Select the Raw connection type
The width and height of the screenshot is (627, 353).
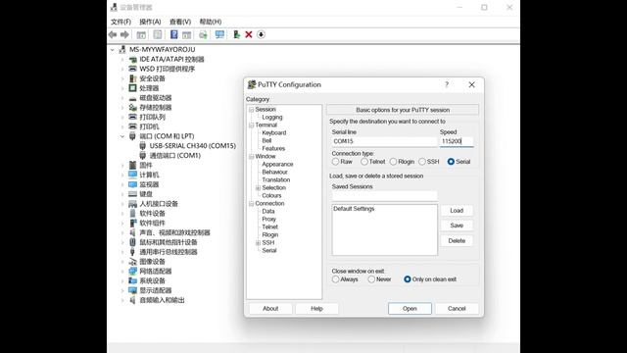(335, 162)
